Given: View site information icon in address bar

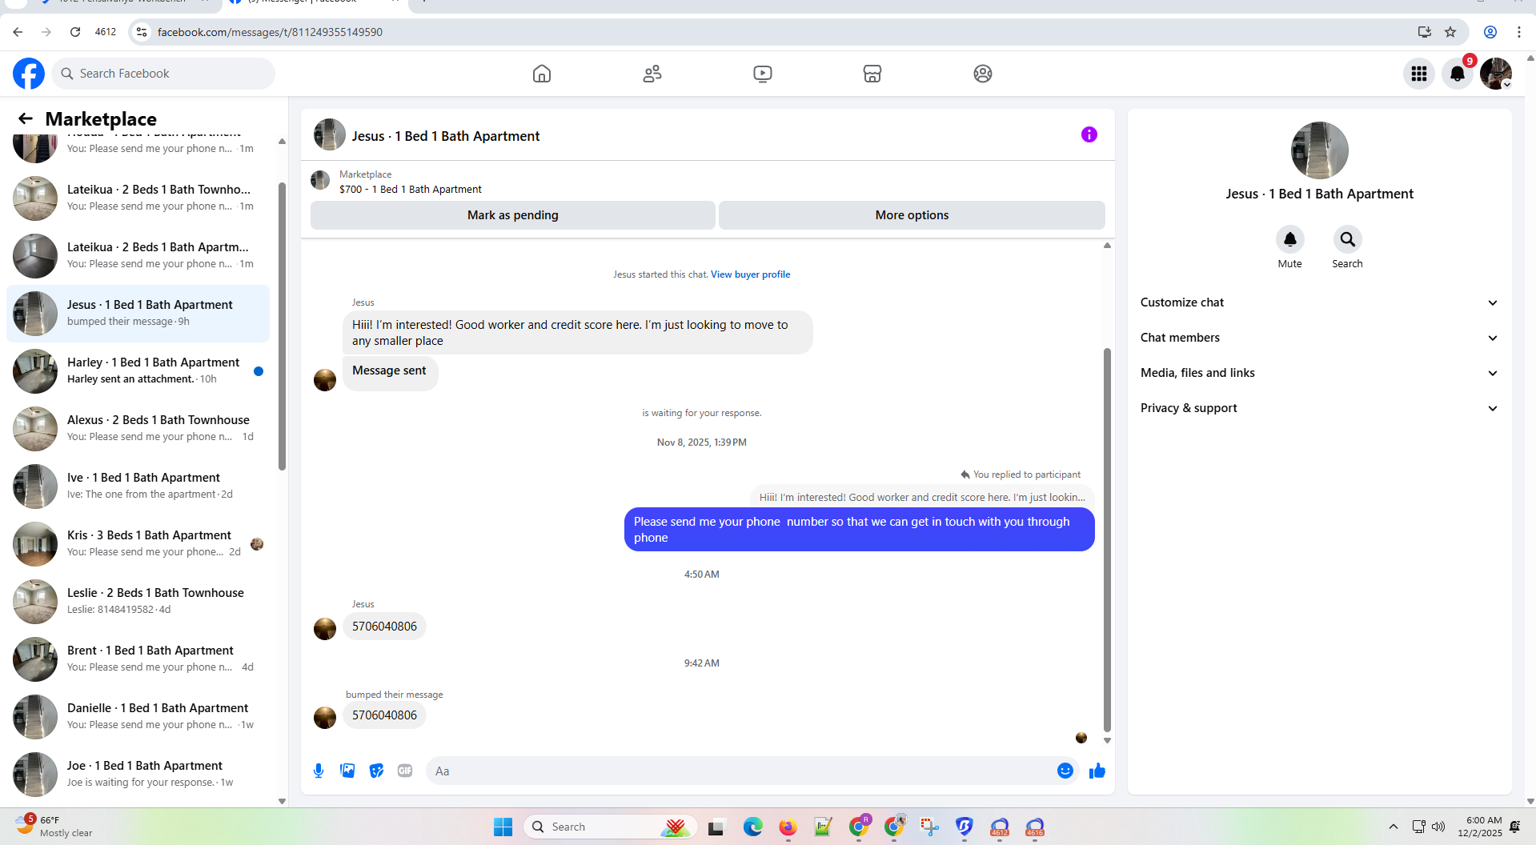Looking at the screenshot, I should coord(142,32).
